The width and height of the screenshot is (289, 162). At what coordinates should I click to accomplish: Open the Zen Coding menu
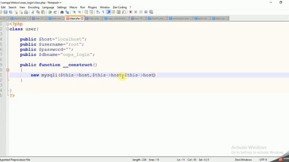point(120,7)
